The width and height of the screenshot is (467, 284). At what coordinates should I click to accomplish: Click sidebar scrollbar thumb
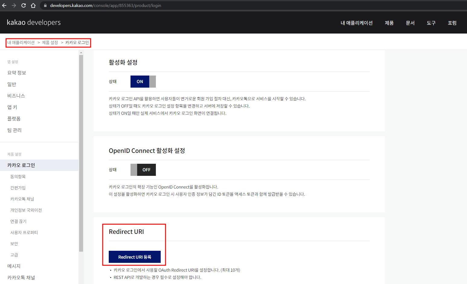[81, 153]
